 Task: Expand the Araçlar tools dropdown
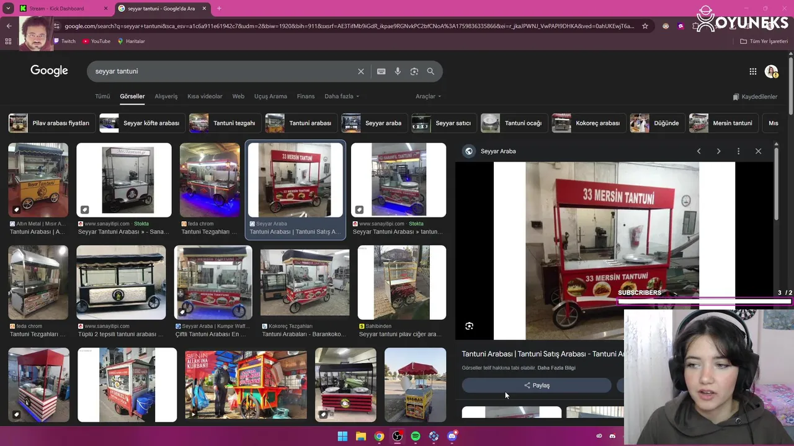coord(428,97)
